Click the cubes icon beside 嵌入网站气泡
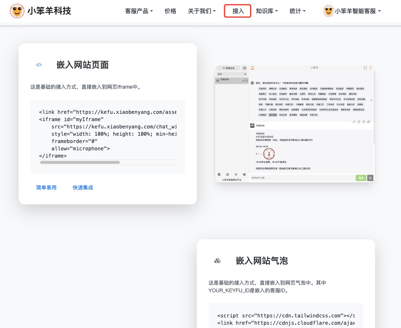The height and width of the screenshot is (328, 401). click(217, 261)
